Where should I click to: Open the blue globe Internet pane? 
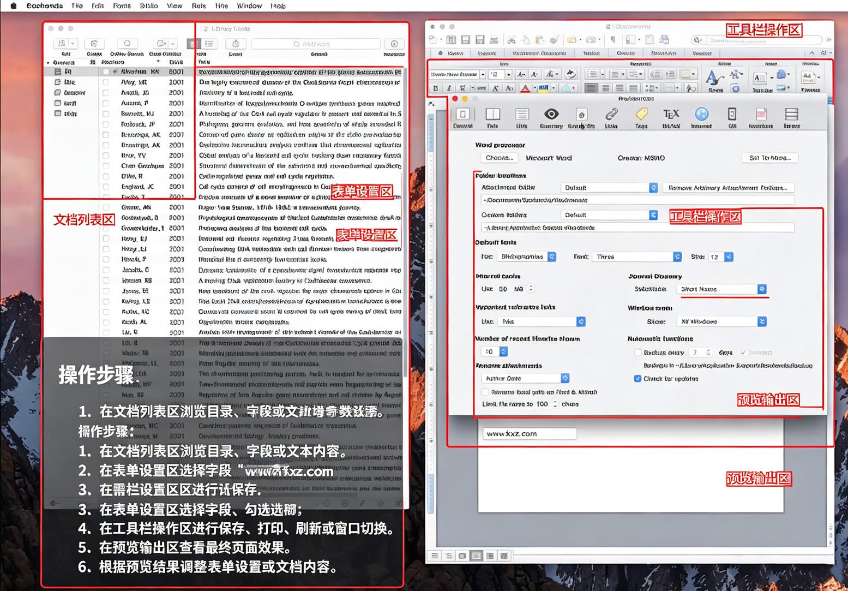tap(701, 114)
